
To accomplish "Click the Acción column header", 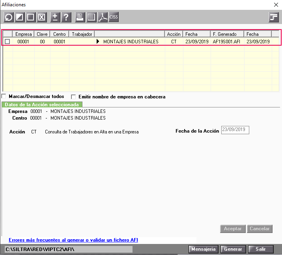I will pos(174,34).
